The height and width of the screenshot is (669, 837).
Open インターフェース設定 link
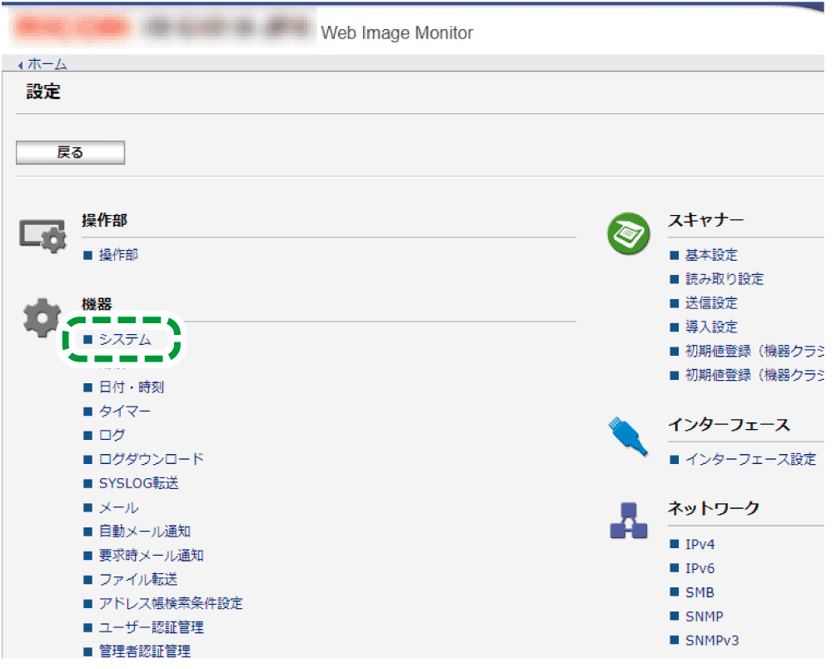click(750, 459)
